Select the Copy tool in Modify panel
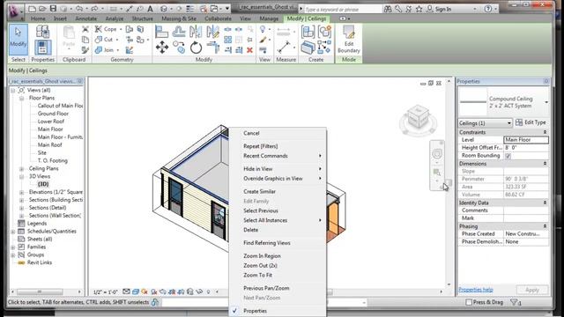 coord(179,48)
